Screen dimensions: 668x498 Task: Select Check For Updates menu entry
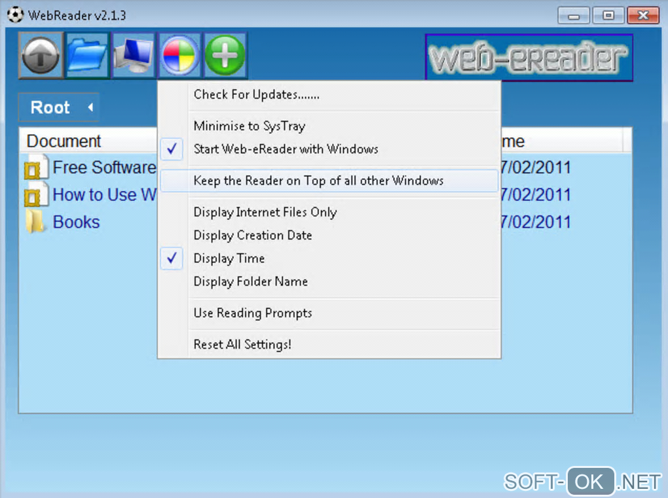click(x=329, y=94)
